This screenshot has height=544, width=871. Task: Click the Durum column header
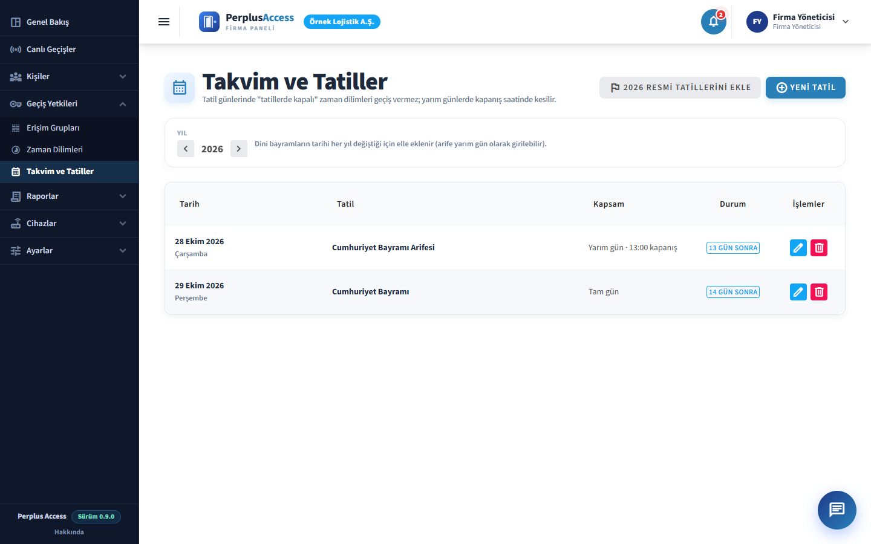click(733, 204)
